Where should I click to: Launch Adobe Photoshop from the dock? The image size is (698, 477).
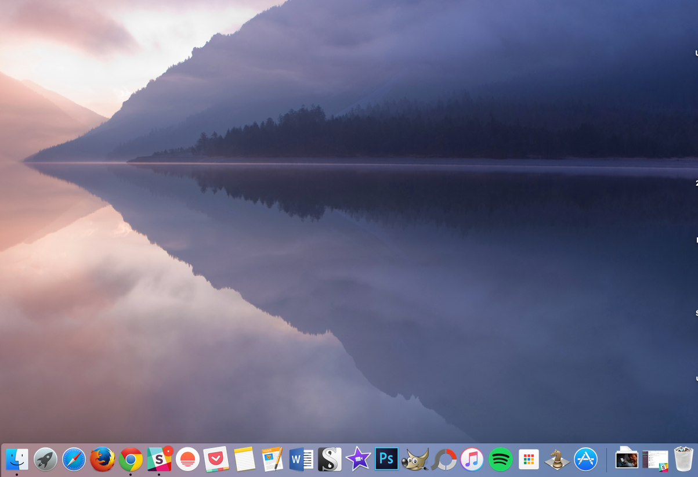pos(386,460)
